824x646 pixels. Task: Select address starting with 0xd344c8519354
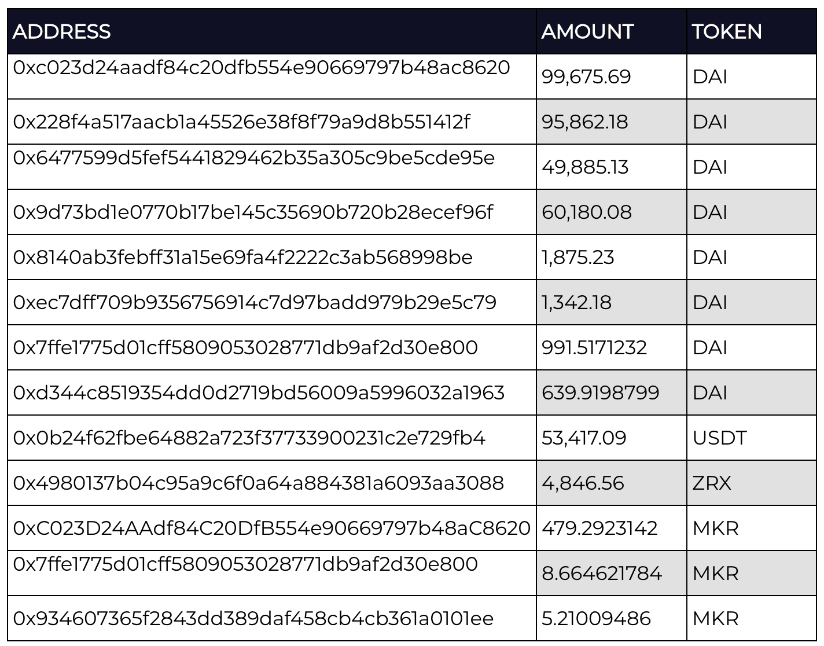click(x=259, y=392)
